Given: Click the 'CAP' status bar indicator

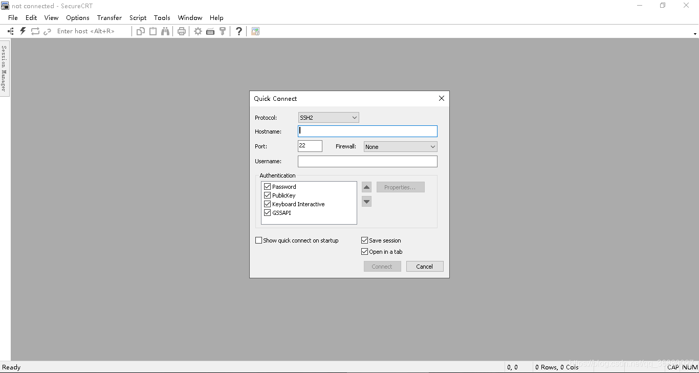Looking at the screenshot, I should [673, 367].
